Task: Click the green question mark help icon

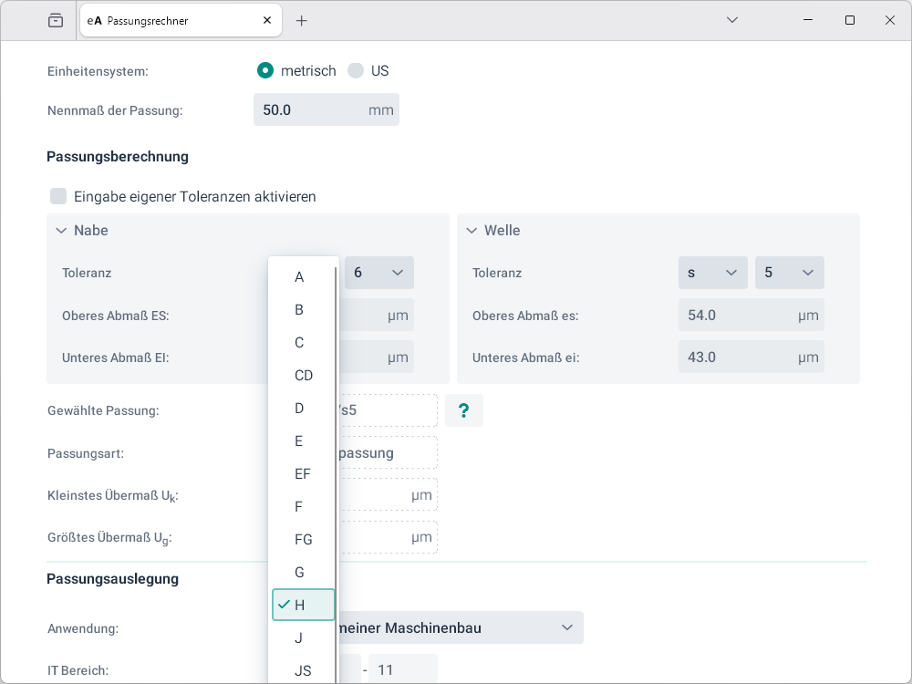Action: (463, 410)
